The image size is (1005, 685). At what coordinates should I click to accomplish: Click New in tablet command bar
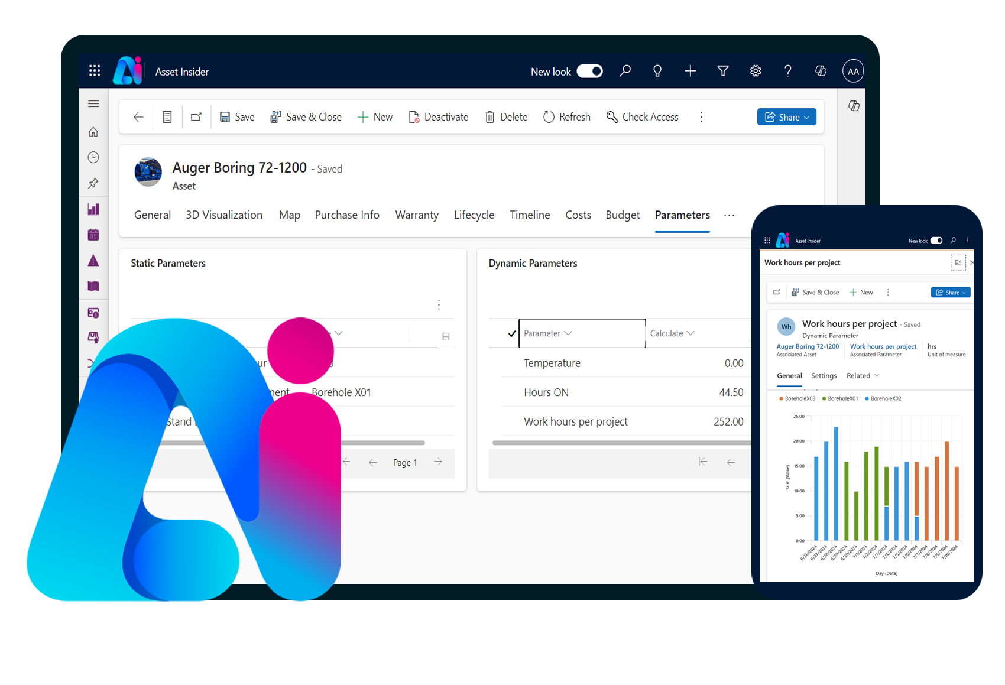coord(375,117)
